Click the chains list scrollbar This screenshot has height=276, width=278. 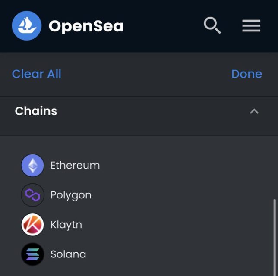pos(275,237)
